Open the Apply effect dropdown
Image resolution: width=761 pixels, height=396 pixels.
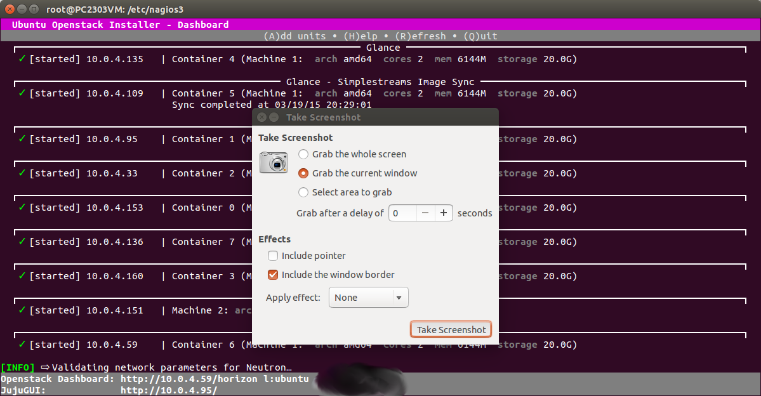[368, 298]
